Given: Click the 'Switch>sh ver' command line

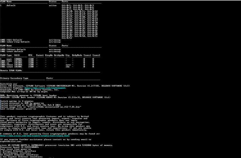Looking at the screenshot, I should (8, 84).
